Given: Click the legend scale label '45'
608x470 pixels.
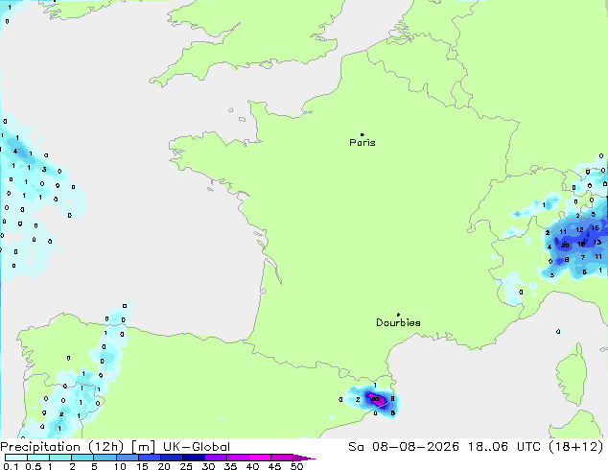Looking at the screenshot, I should [274, 466].
